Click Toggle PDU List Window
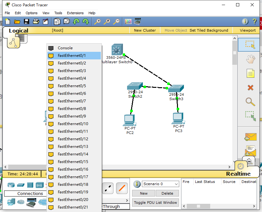Screen dimensions: 262x212 pyautogui.click(x=155, y=203)
